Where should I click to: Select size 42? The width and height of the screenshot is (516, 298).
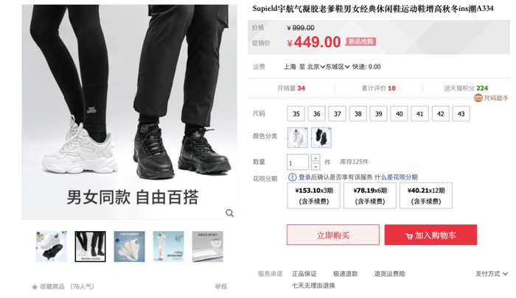[440, 113]
